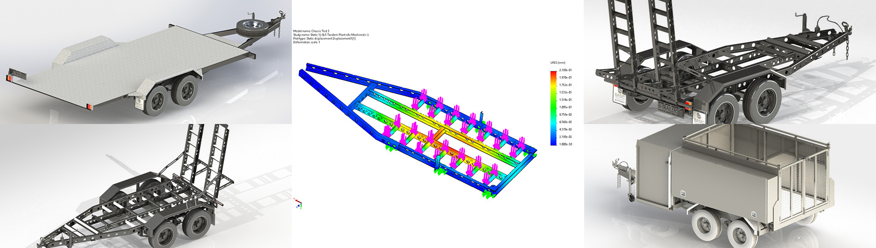The width and height of the screenshot is (876, 248).
Task: Click the 2.189e-01 maximum legend value
Action: click(565, 70)
